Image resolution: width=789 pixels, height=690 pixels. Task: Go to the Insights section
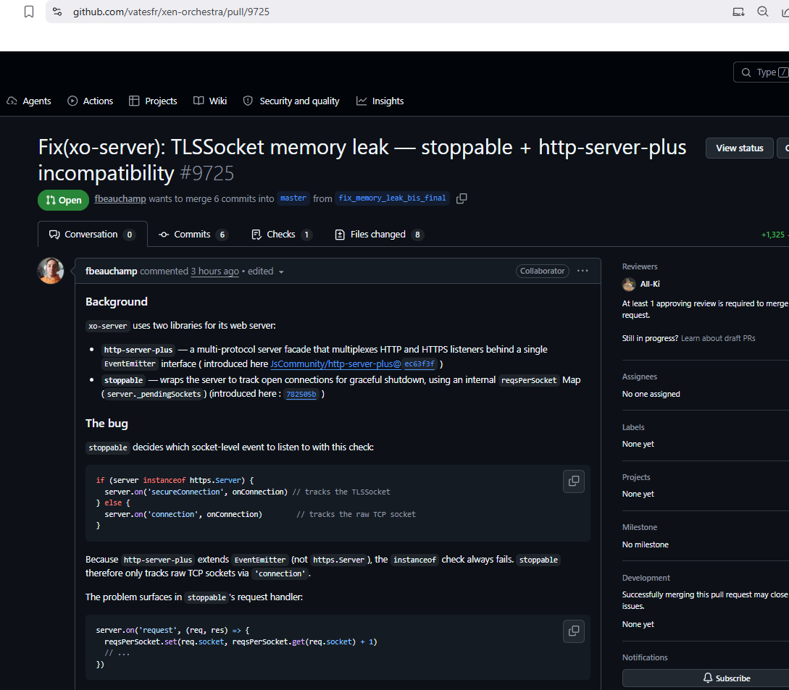coord(380,101)
